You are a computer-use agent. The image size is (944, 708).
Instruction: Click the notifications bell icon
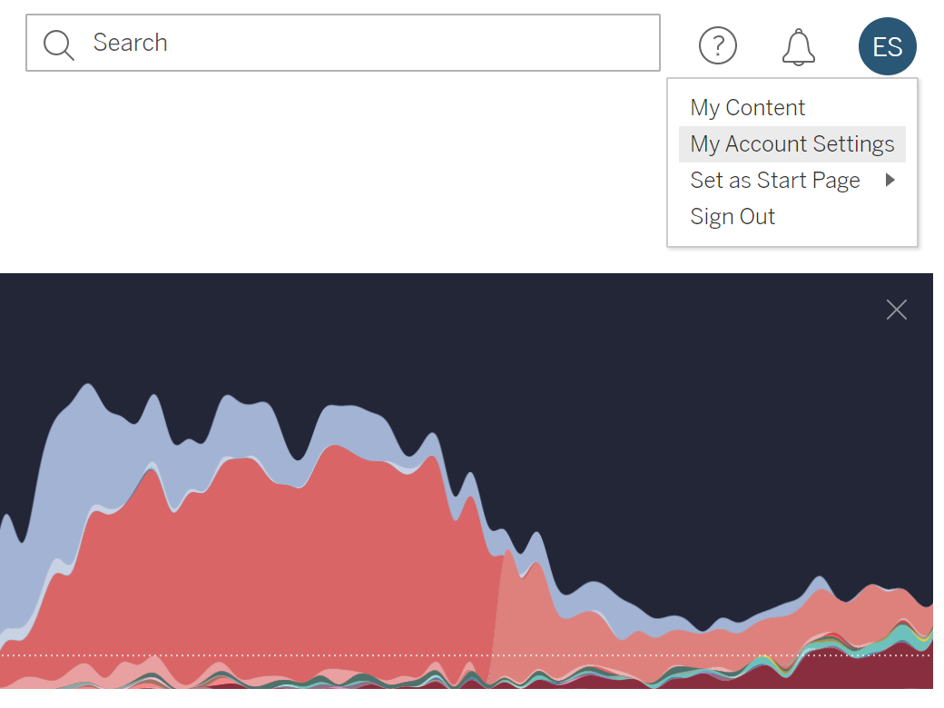point(798,46)
